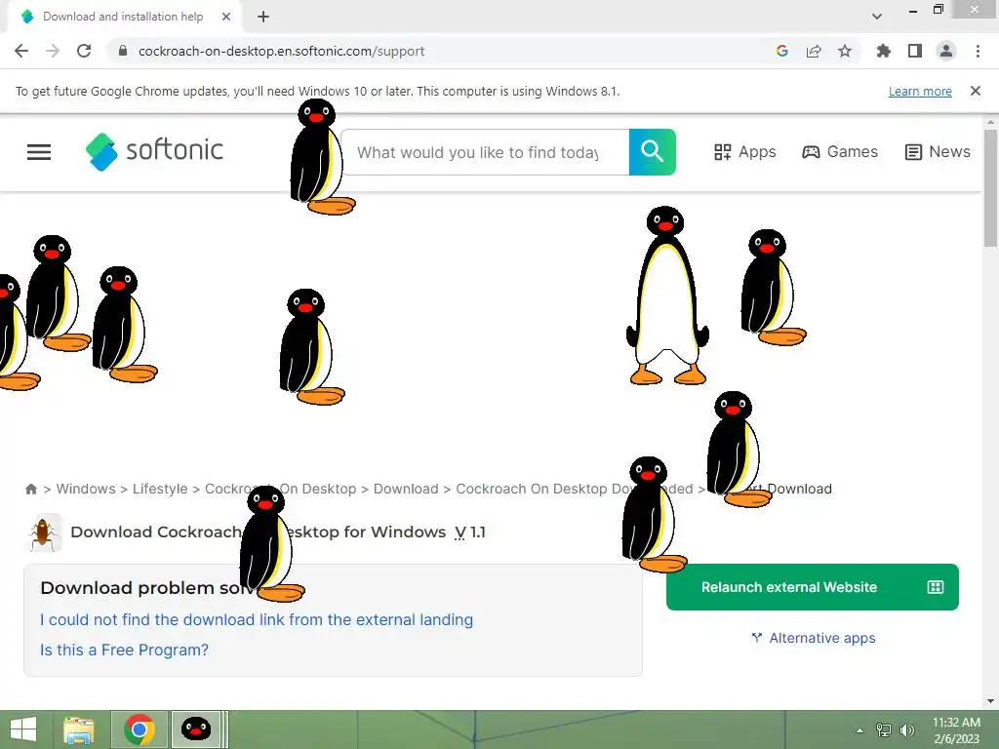Click the breadcrumb home icon

coord(30,490)
